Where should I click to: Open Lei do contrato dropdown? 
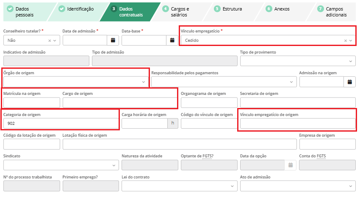(x=180, y=186)
